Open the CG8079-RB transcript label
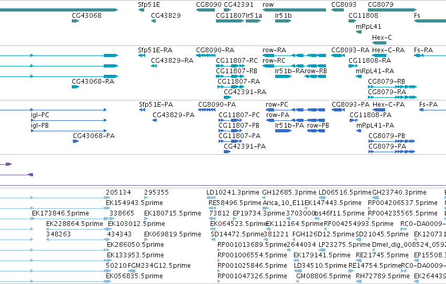The width and height of the screenshot is (446, 284). point(387,82)
